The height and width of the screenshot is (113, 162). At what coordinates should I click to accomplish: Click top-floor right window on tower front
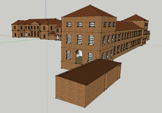click(x=92, y=24)
